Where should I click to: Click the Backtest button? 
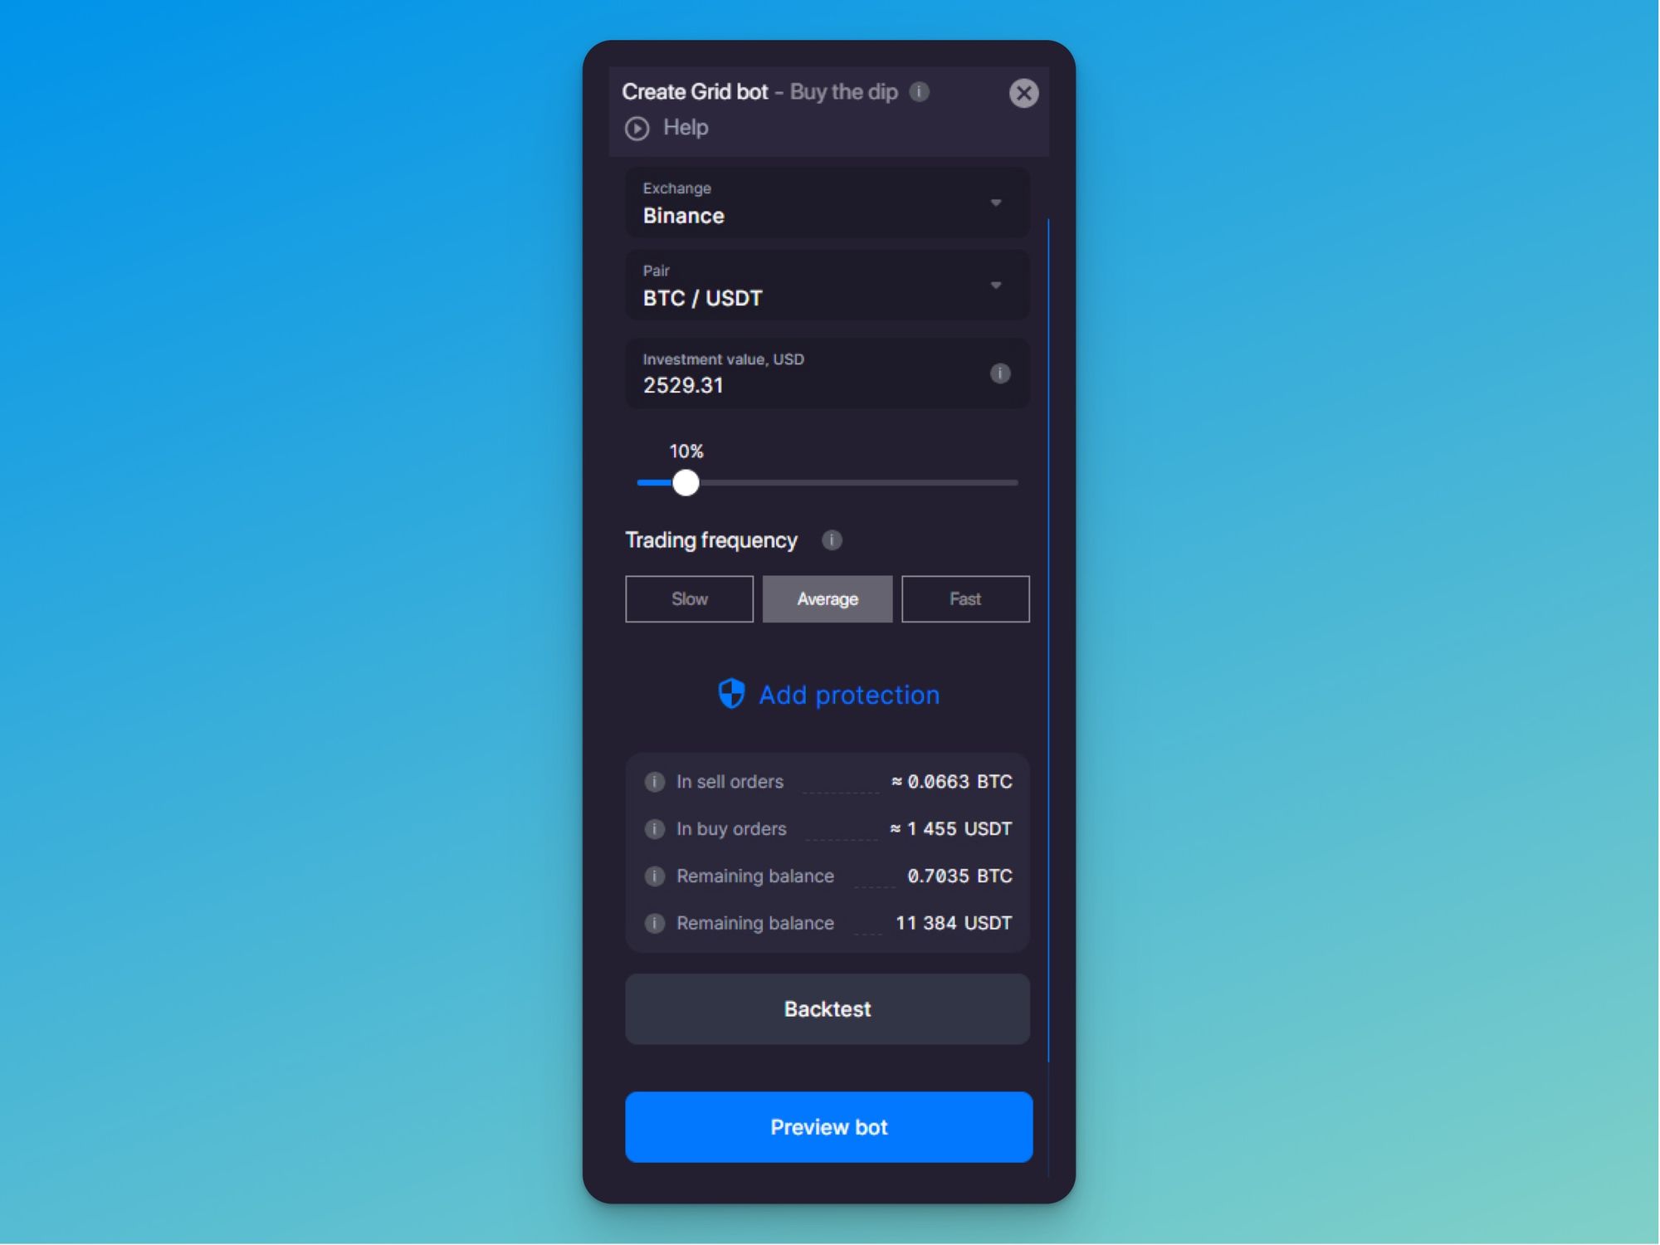pyautogui.click(x=828, y=1008)
